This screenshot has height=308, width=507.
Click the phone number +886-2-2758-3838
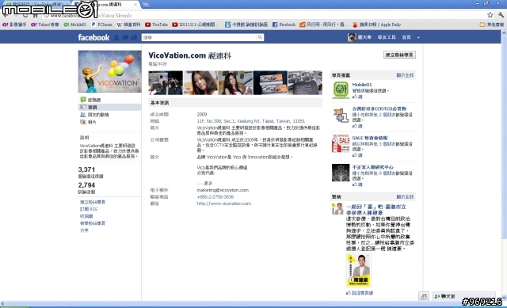(215, 197)
